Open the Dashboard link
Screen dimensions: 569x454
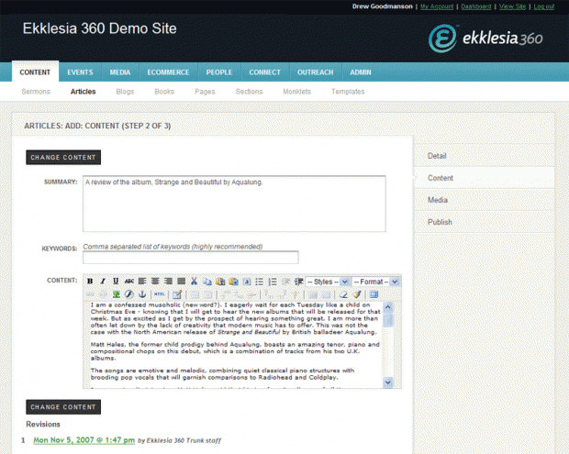pyautogui.click(x=476, y=6)
